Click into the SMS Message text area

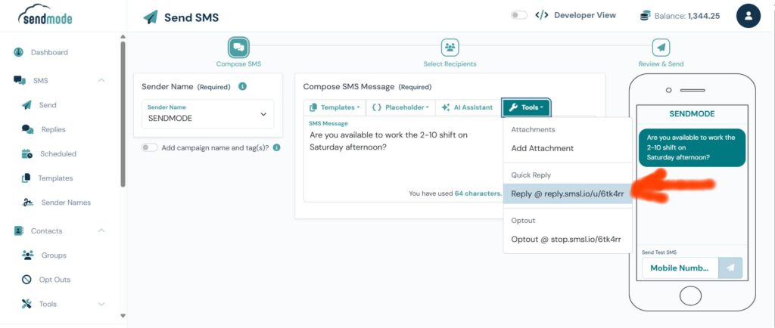403,159
